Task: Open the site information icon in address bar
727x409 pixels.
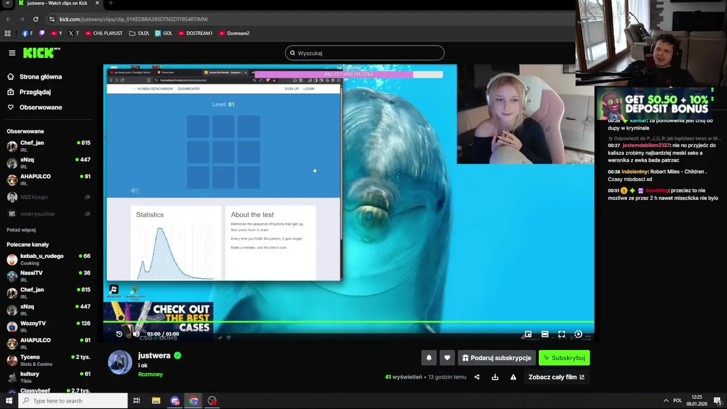Action: click(x=52, y=19)
